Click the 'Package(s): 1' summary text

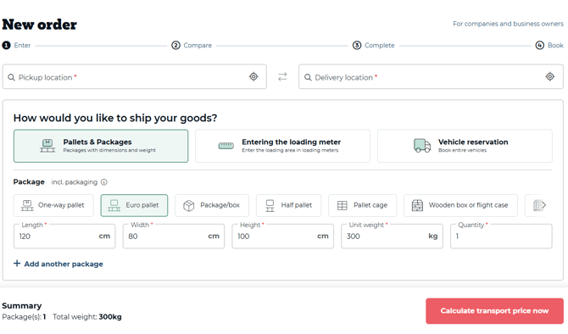[x=24, y=317]
